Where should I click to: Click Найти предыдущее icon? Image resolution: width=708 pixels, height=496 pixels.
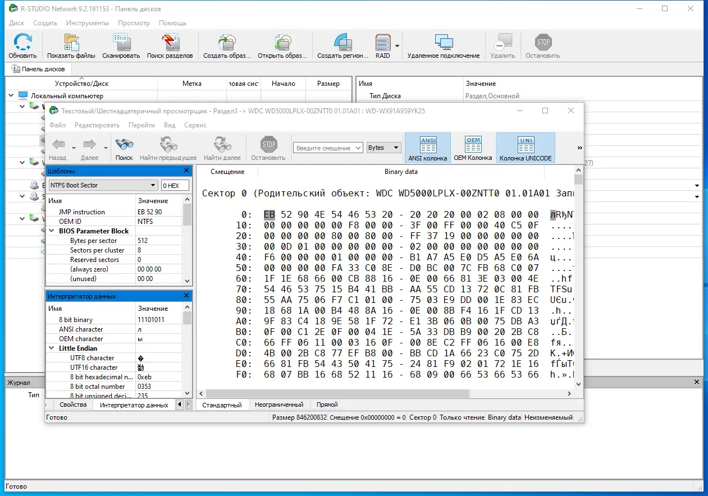click(168, 144)
